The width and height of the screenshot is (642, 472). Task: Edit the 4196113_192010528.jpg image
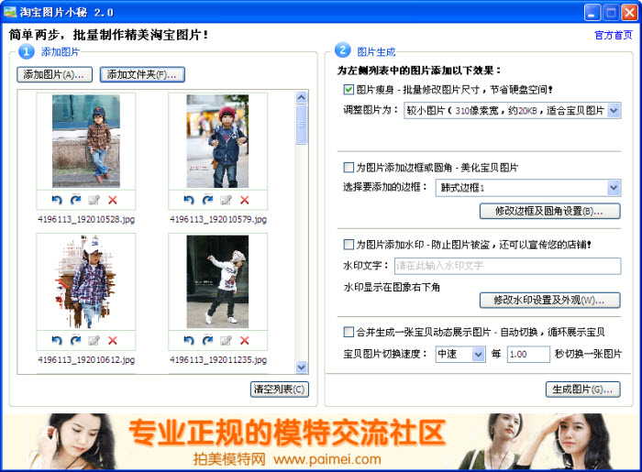pos(94,200)
